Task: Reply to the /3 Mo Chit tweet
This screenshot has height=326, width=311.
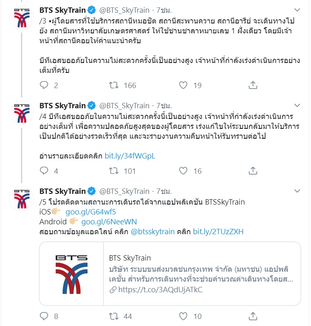Action: tap(44, 85)
